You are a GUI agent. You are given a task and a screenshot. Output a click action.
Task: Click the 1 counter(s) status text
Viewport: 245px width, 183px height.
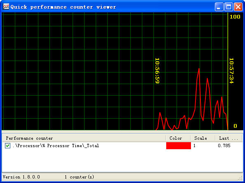point(79,177)
